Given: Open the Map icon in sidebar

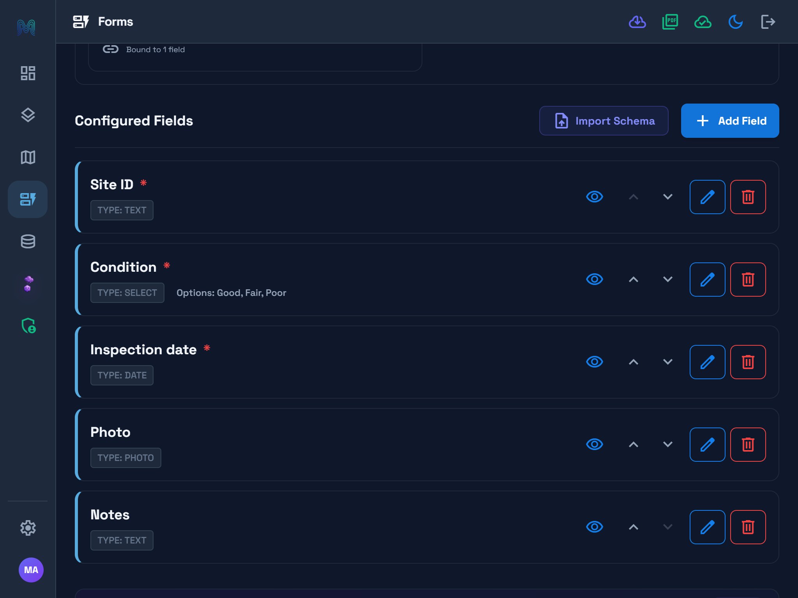Looking at the screenshot, I should point(28,157).
